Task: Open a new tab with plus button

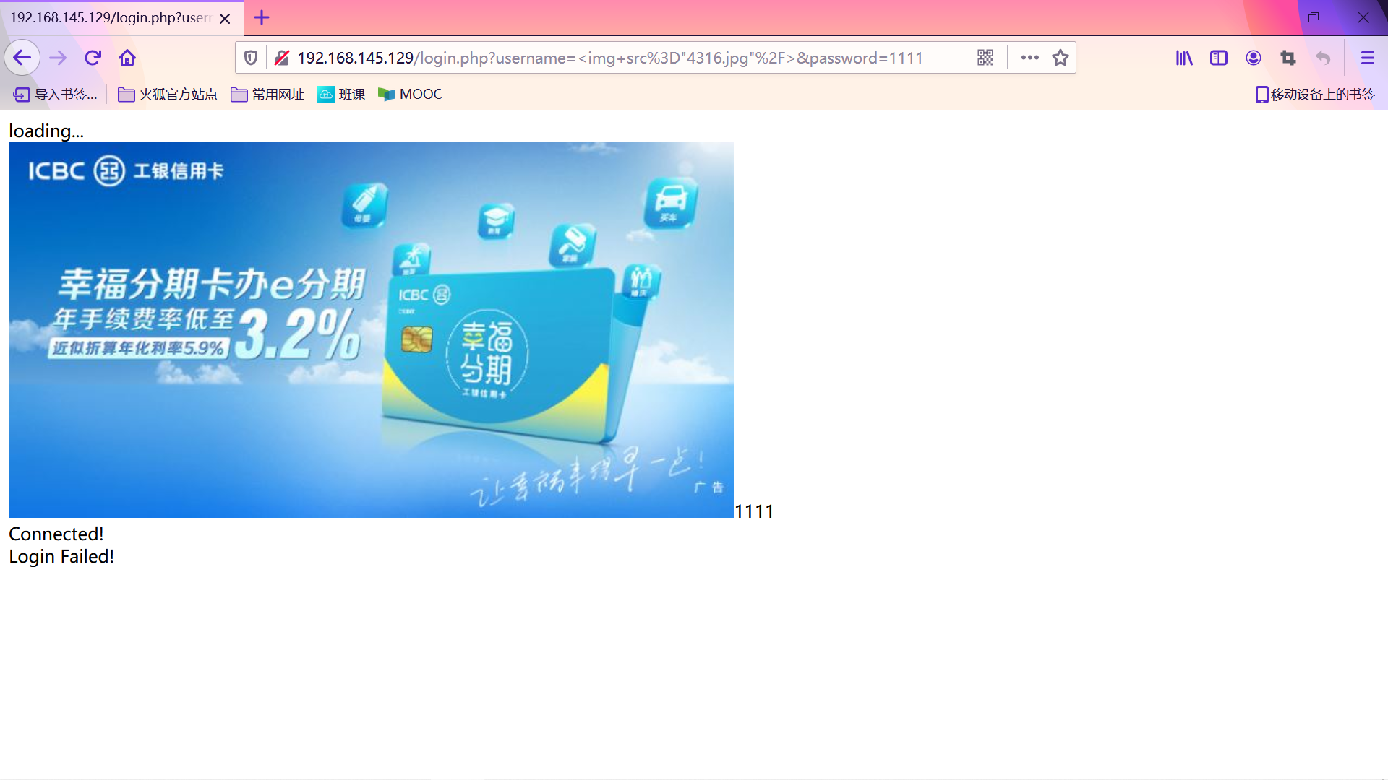Action: point(262,17)
